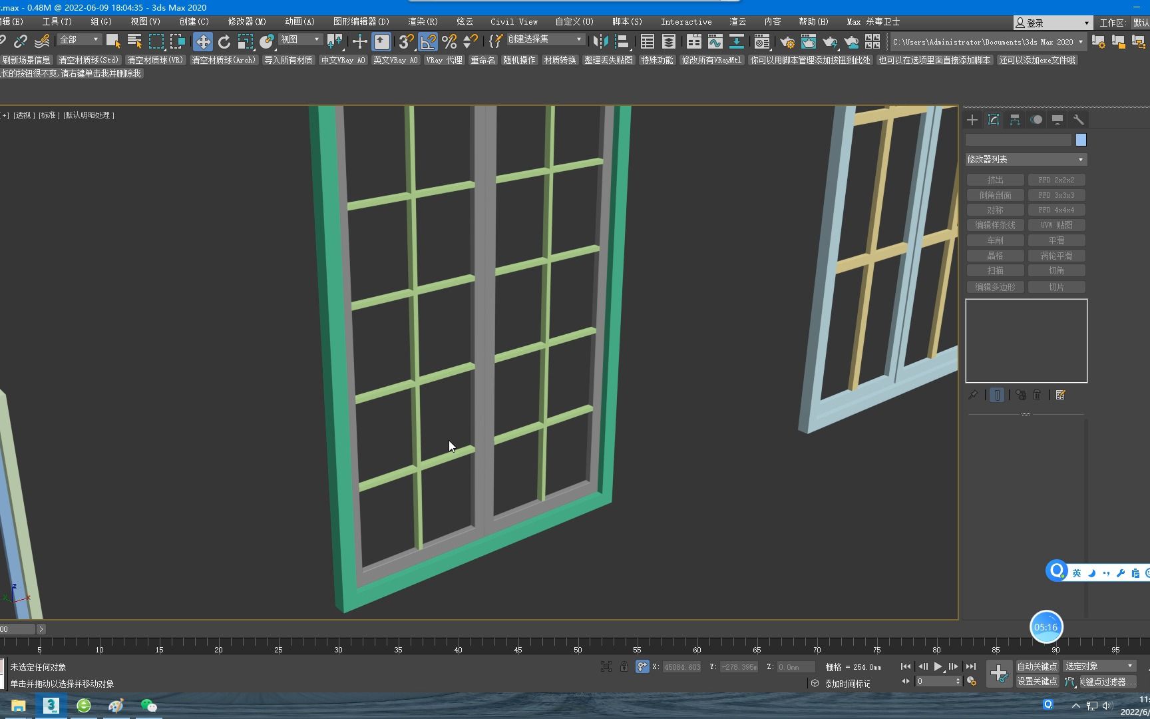Open Render Setup dialog
1150x719 pixels.
(x=787, y=42)
